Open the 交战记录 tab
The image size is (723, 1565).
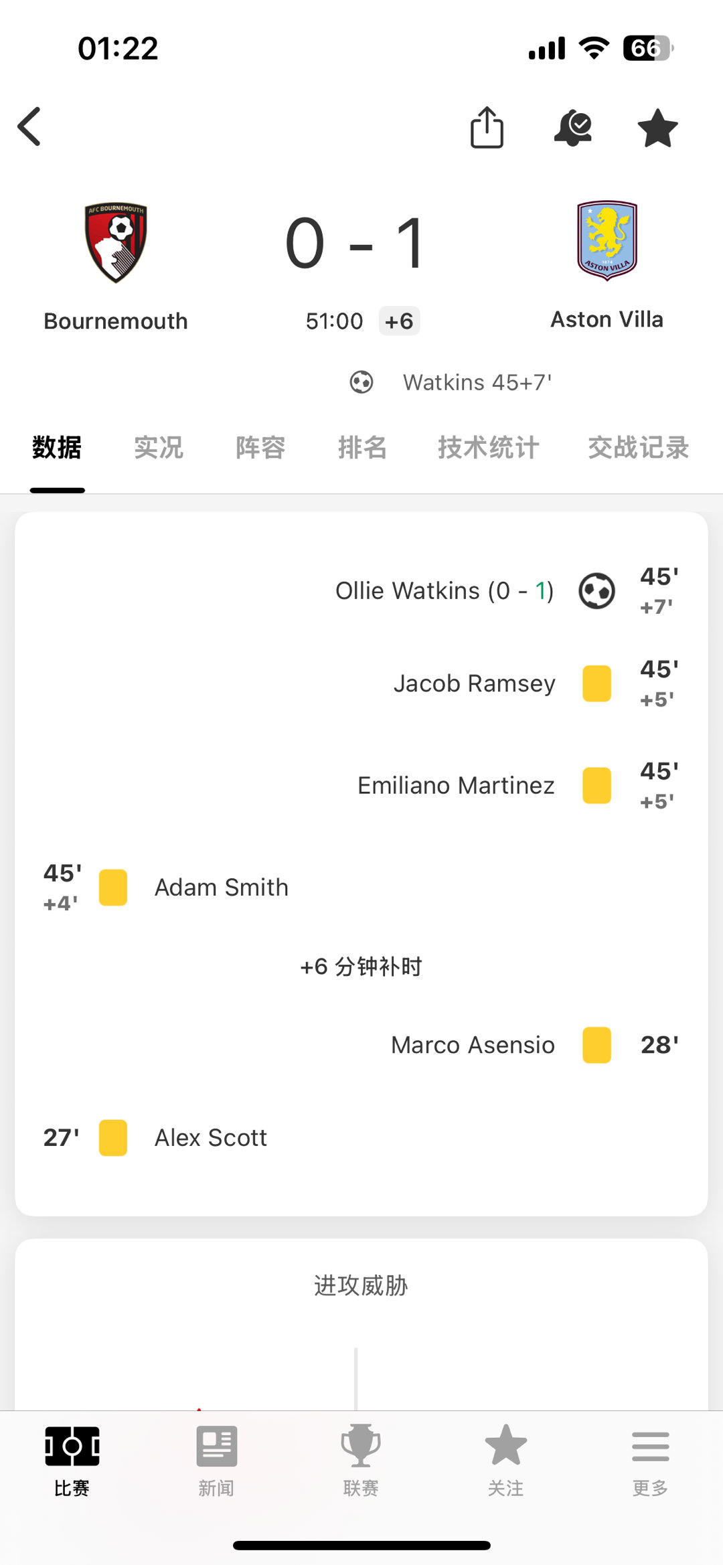click(639, 447)
